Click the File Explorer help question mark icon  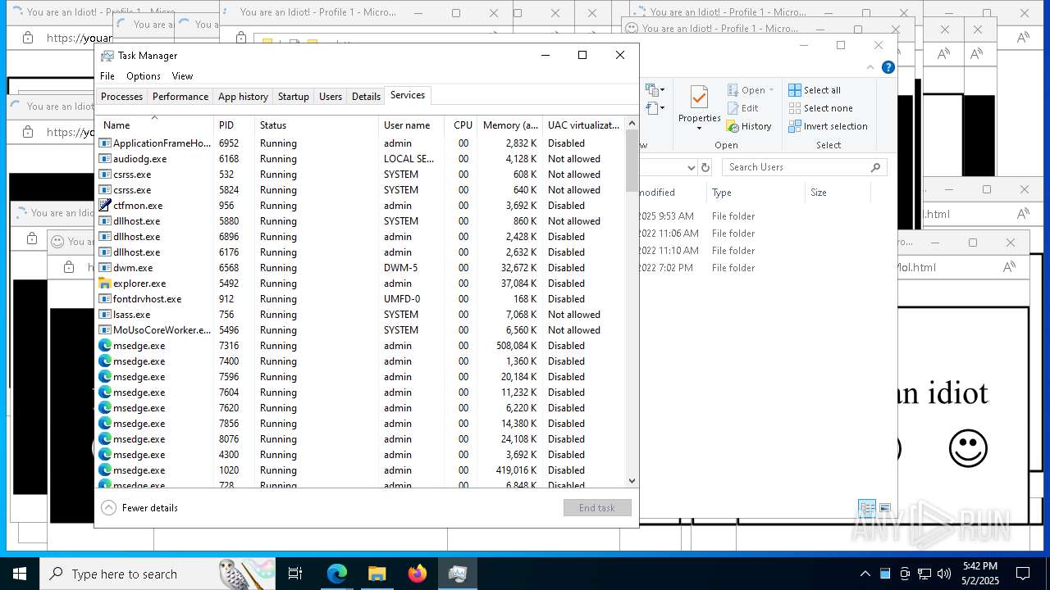pos(888,67)
